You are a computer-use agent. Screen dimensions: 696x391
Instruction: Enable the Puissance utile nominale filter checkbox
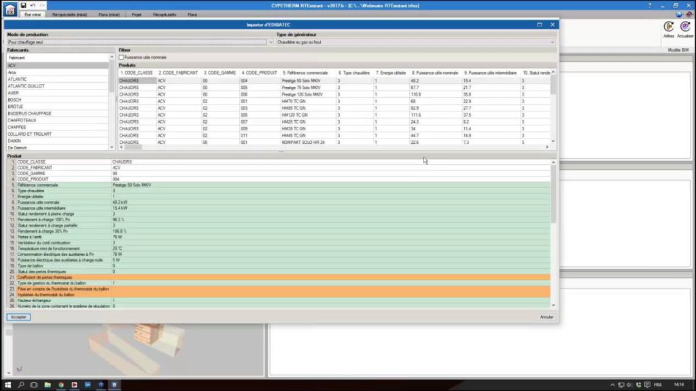[122, 57]
